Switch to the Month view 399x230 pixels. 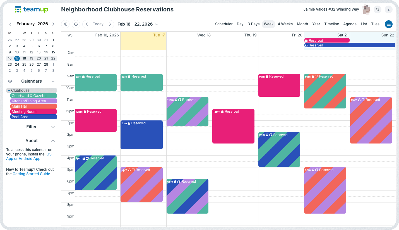(x=302, y=24)
